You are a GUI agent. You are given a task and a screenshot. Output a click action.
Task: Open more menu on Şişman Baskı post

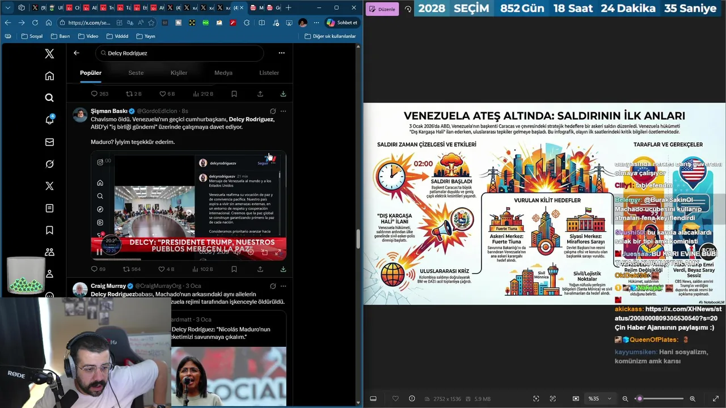283,111
